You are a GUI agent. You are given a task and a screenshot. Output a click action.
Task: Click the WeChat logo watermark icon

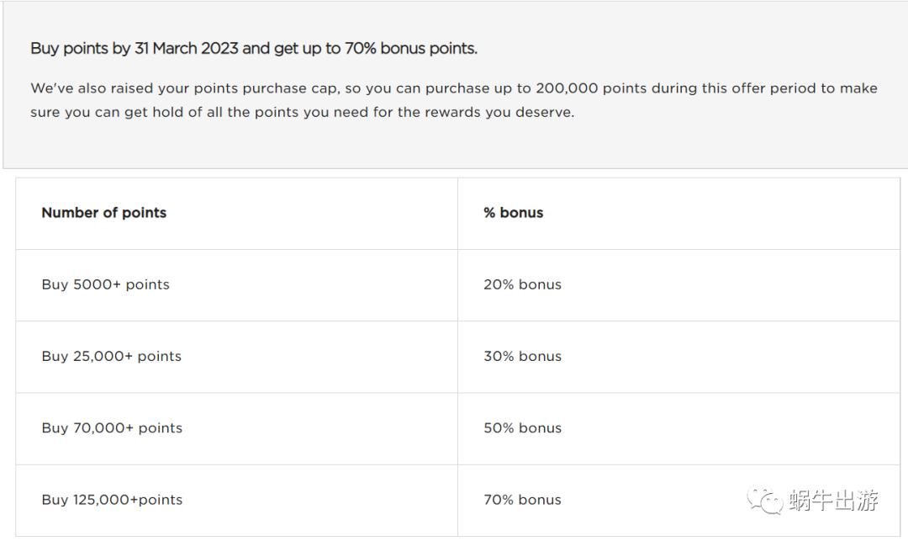[x=765, y=500]
